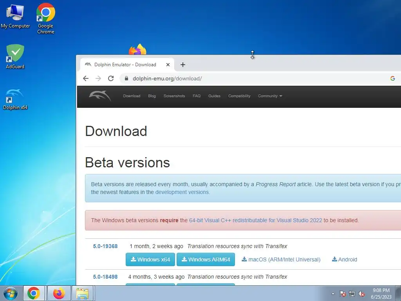Click Chrome icon in taskbar
The width and height of the screenshot is (401, 301).
34,293
